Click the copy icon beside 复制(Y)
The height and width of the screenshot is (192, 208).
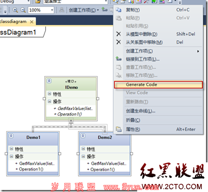click(119, 10)
